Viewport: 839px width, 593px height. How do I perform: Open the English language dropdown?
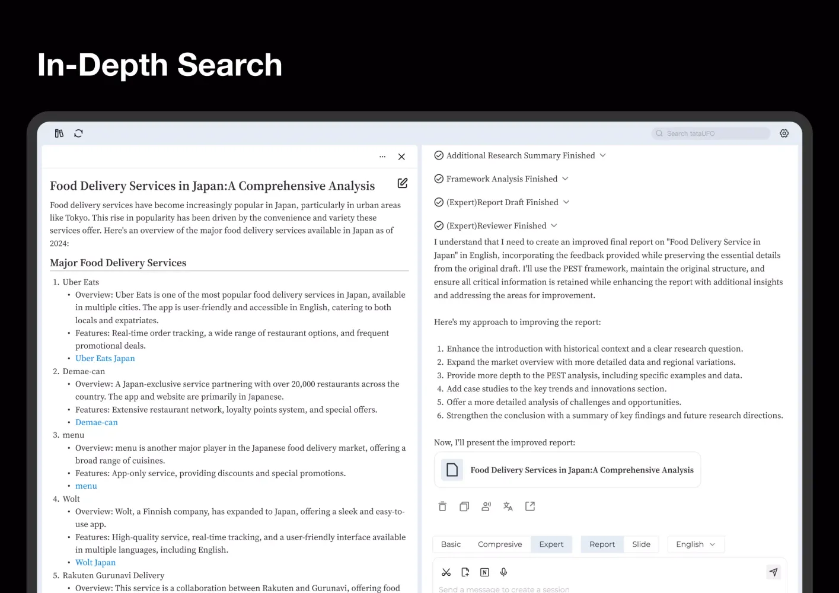(x=696, y=544)
